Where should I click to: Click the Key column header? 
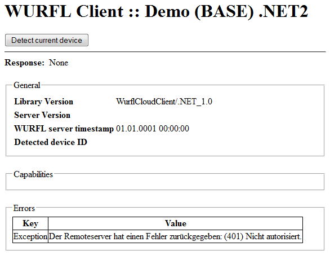pyautogui.click(x=30, y=223)
